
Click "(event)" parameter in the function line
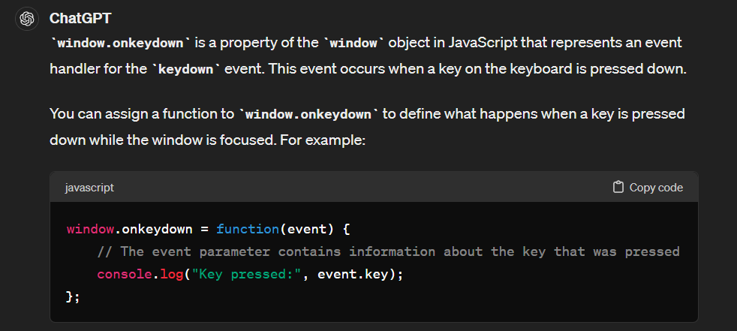tap(308, 227)
